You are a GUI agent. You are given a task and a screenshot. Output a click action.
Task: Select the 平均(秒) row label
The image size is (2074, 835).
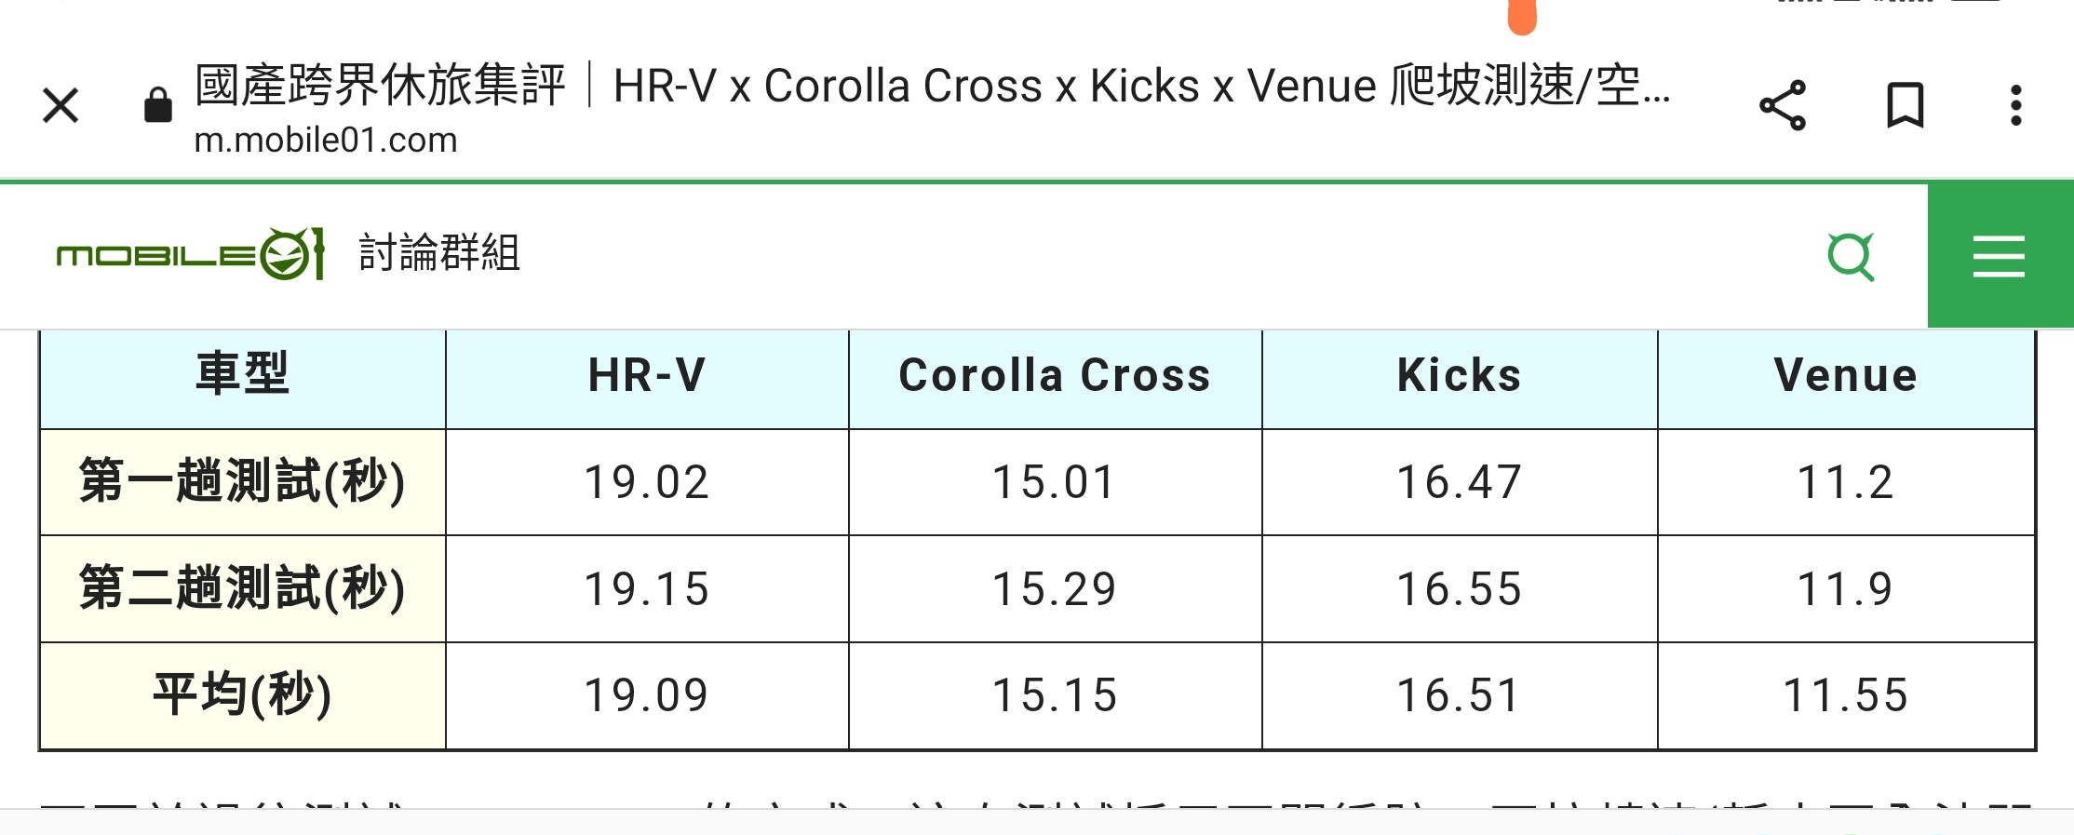pyautogui.click(x=242, y=695)
